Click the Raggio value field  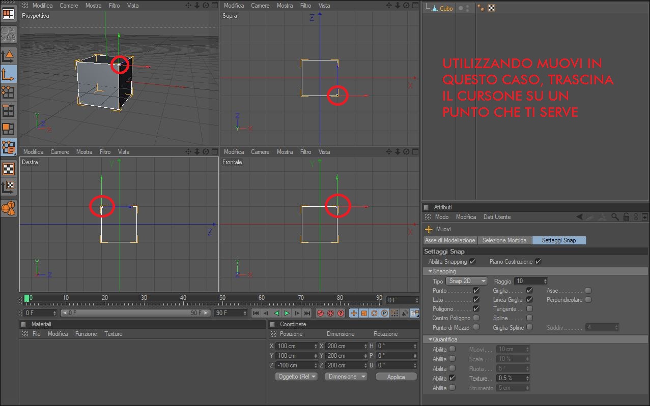tap(531, 281)
